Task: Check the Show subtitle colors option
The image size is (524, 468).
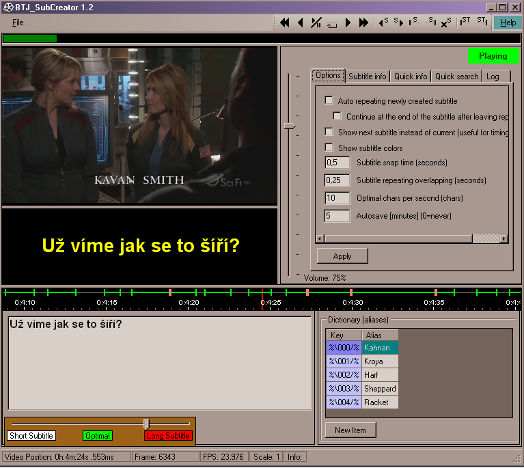Action: (x=329, y=148)
